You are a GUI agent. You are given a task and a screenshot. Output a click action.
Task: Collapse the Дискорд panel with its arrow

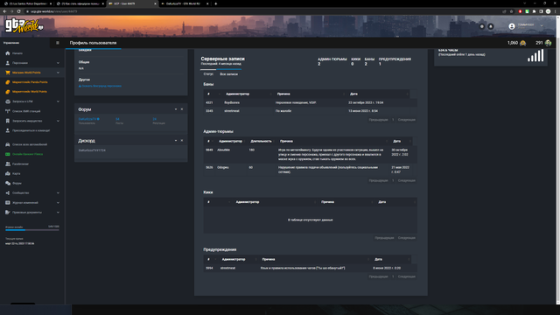[x=176, y=141]
